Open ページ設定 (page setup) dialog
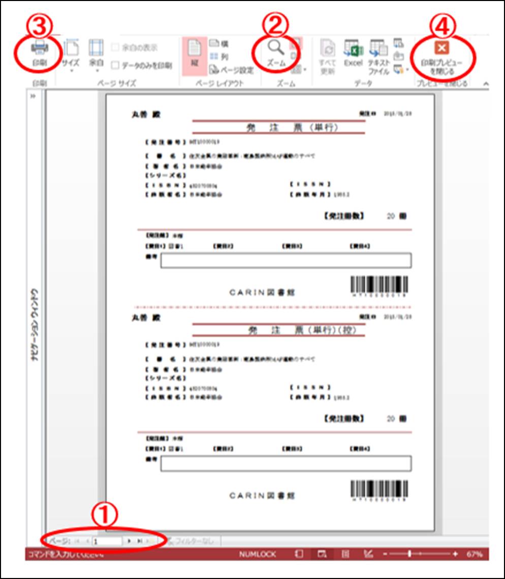 (x=232, y=70)
